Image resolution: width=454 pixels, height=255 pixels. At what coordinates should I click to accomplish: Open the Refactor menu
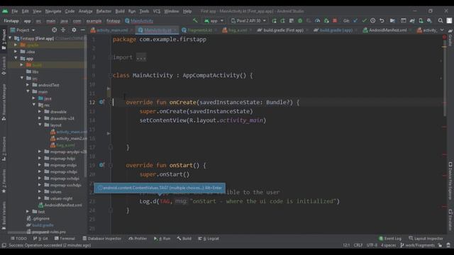[x=104, y=11]
